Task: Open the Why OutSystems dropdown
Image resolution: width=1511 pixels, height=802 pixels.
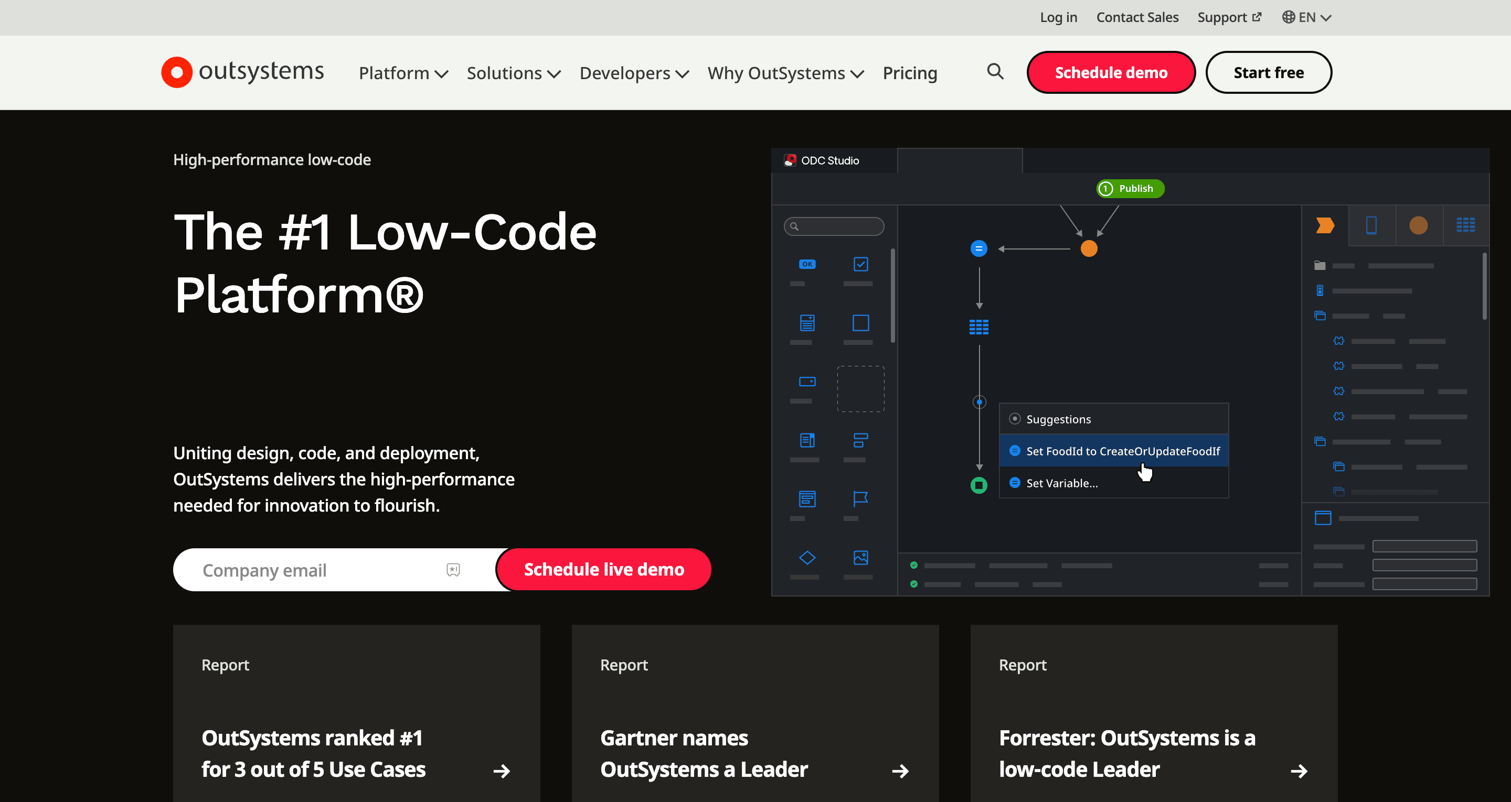Action: click(785, 73)
